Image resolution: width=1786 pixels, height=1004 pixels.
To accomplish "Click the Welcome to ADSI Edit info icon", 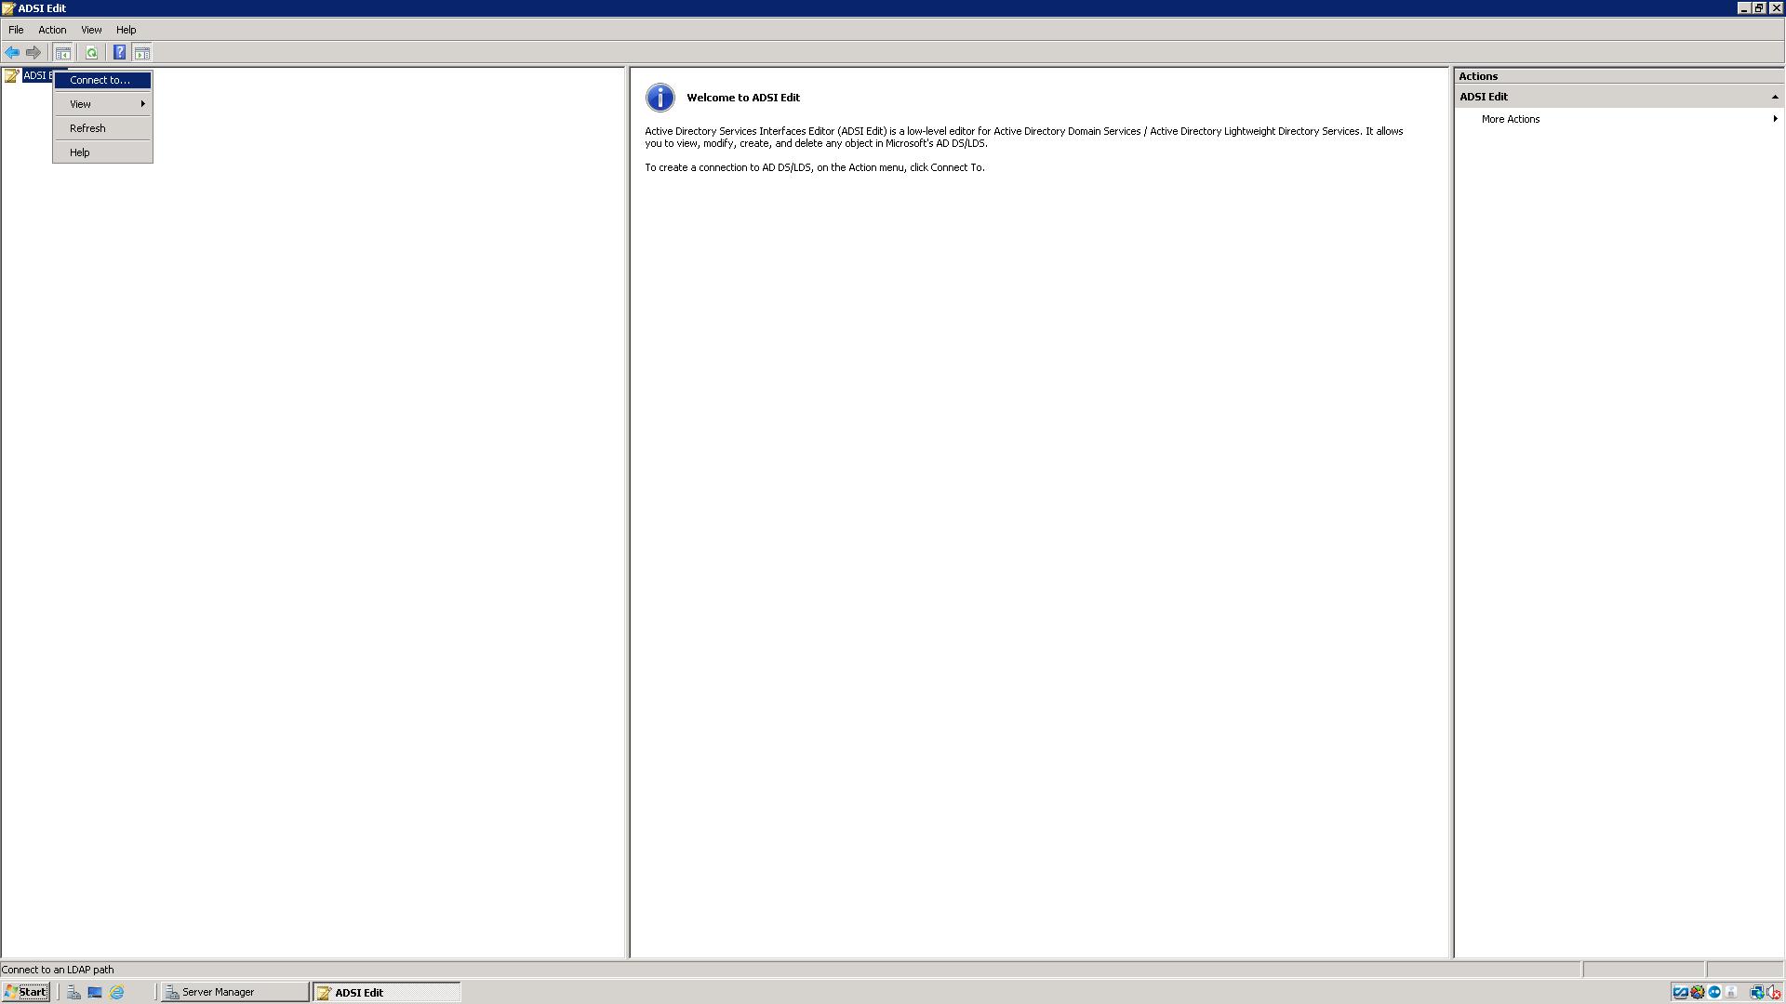I will pyautogui.click(x=660, y=98).
